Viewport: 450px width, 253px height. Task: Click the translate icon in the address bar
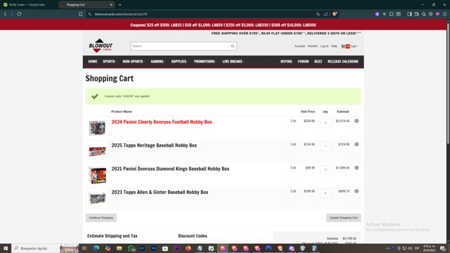pos(318,14)
